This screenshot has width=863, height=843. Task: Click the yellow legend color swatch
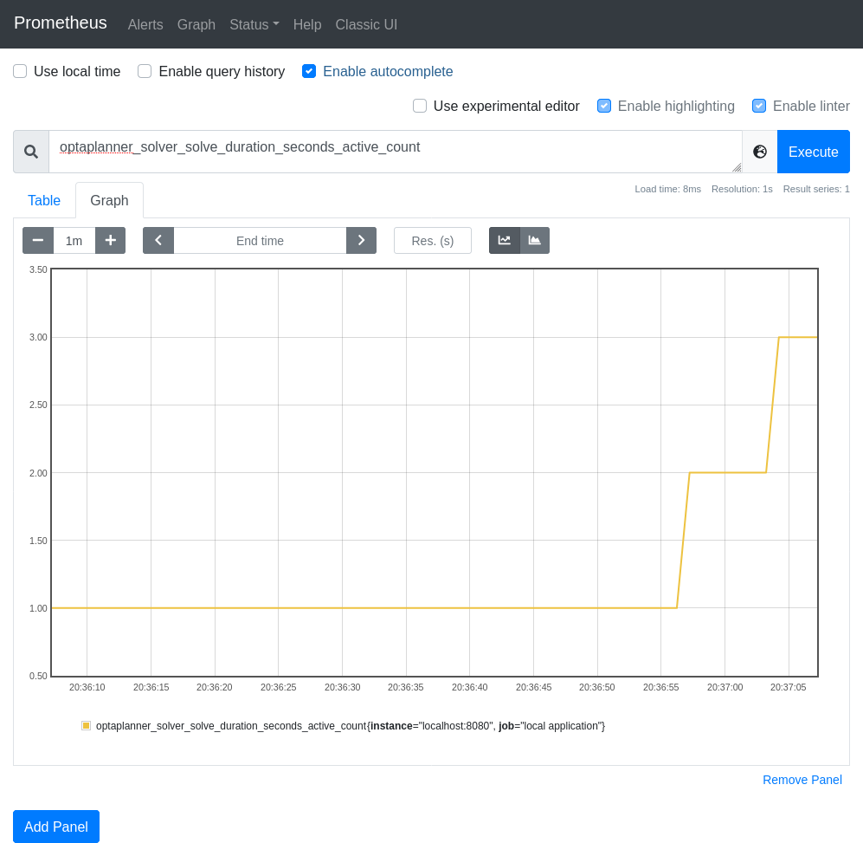86,726
